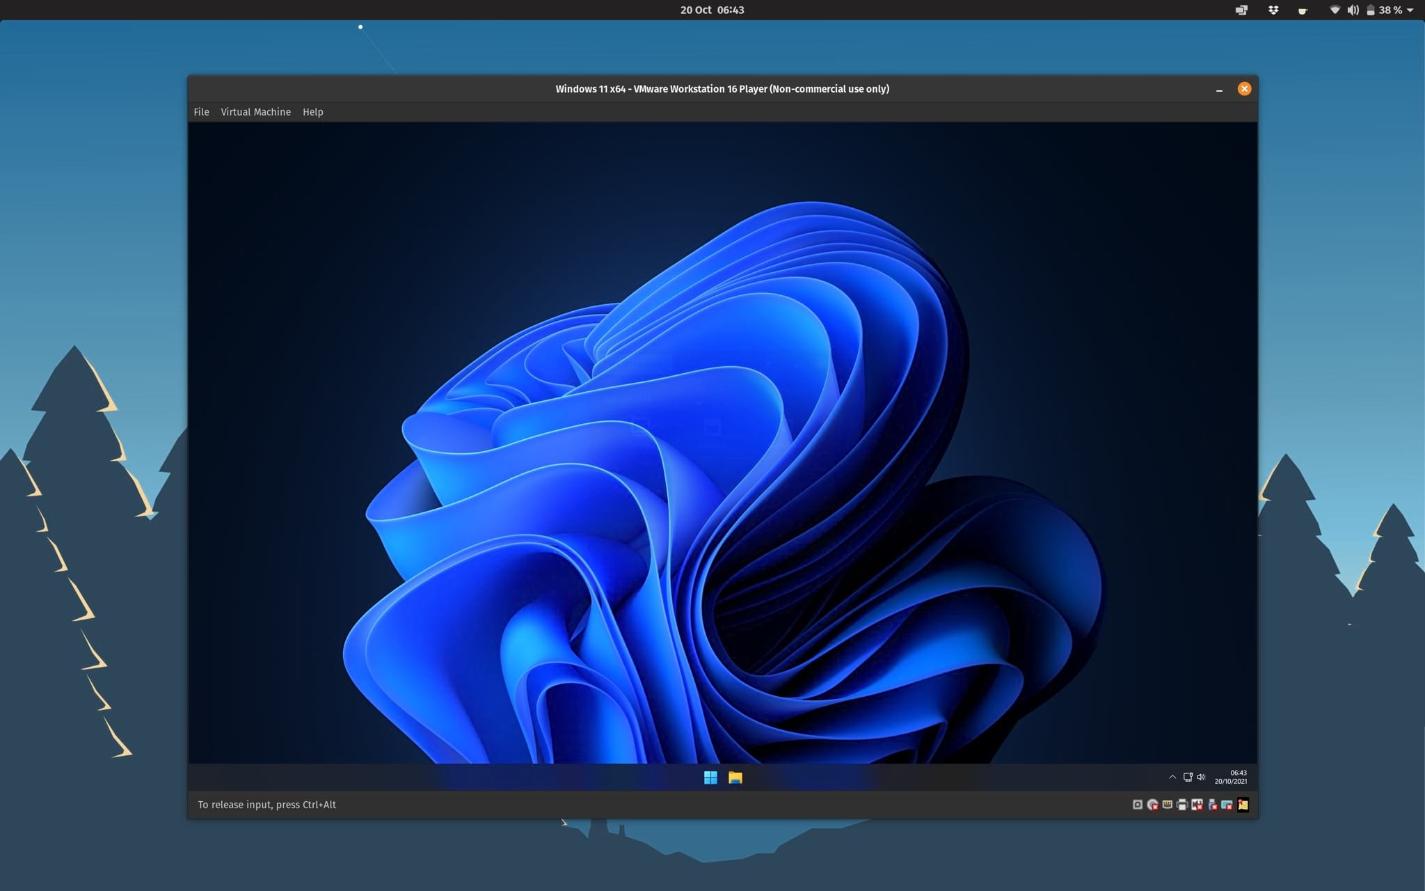Click the VMware sound card device icon
This screenshot has width=1425, height=891.
coord(1197,805)
